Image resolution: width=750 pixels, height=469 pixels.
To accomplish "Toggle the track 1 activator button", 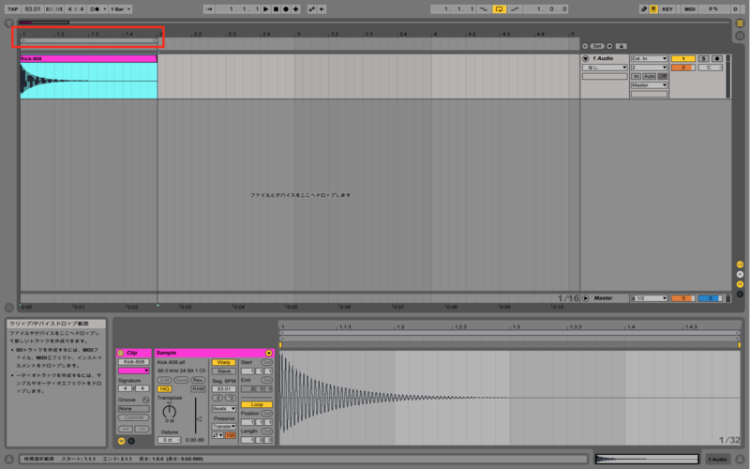I will point(683,58).
